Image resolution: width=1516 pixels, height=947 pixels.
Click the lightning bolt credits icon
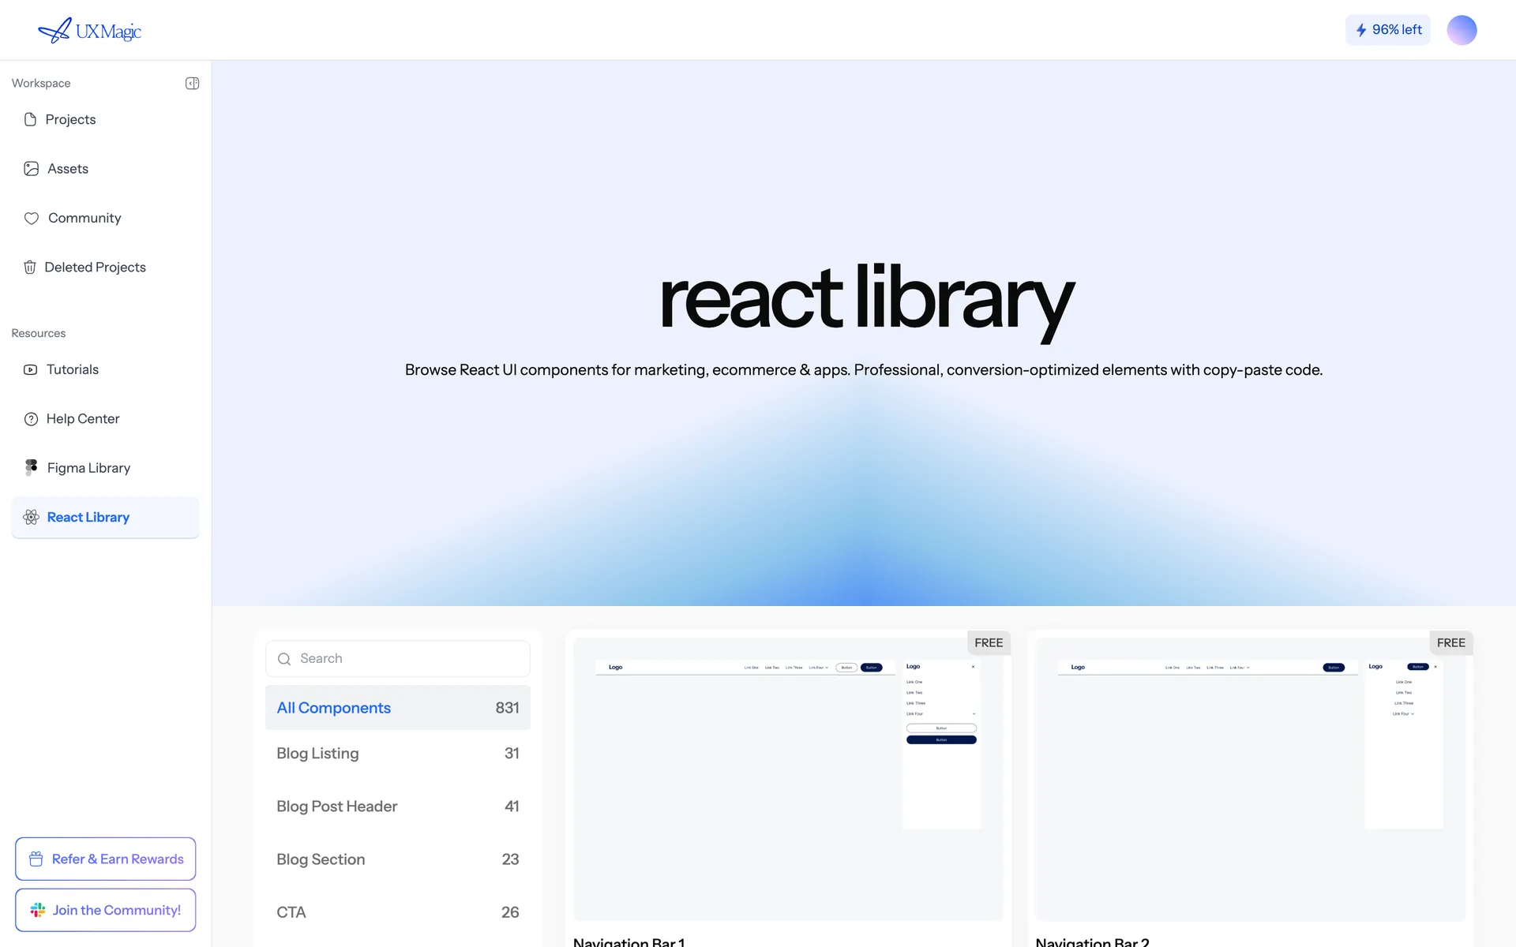coord(1361,30)
